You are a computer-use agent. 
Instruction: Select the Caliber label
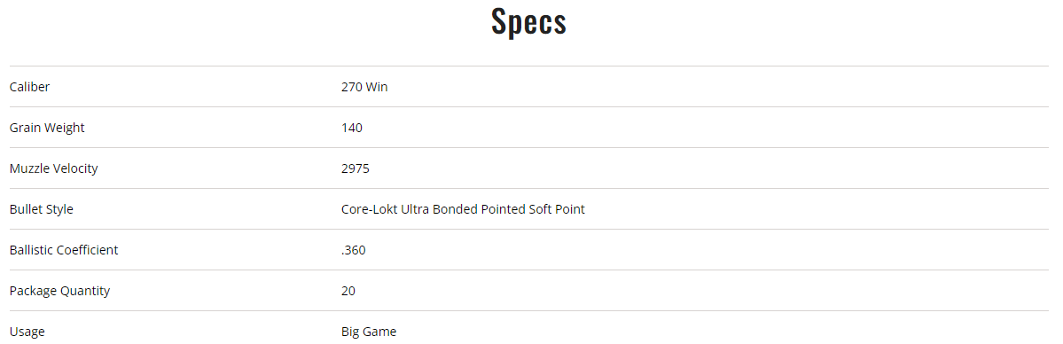[x=29, y=87]
